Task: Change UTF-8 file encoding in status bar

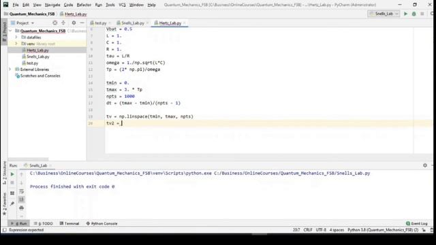Action: point(321,230)
